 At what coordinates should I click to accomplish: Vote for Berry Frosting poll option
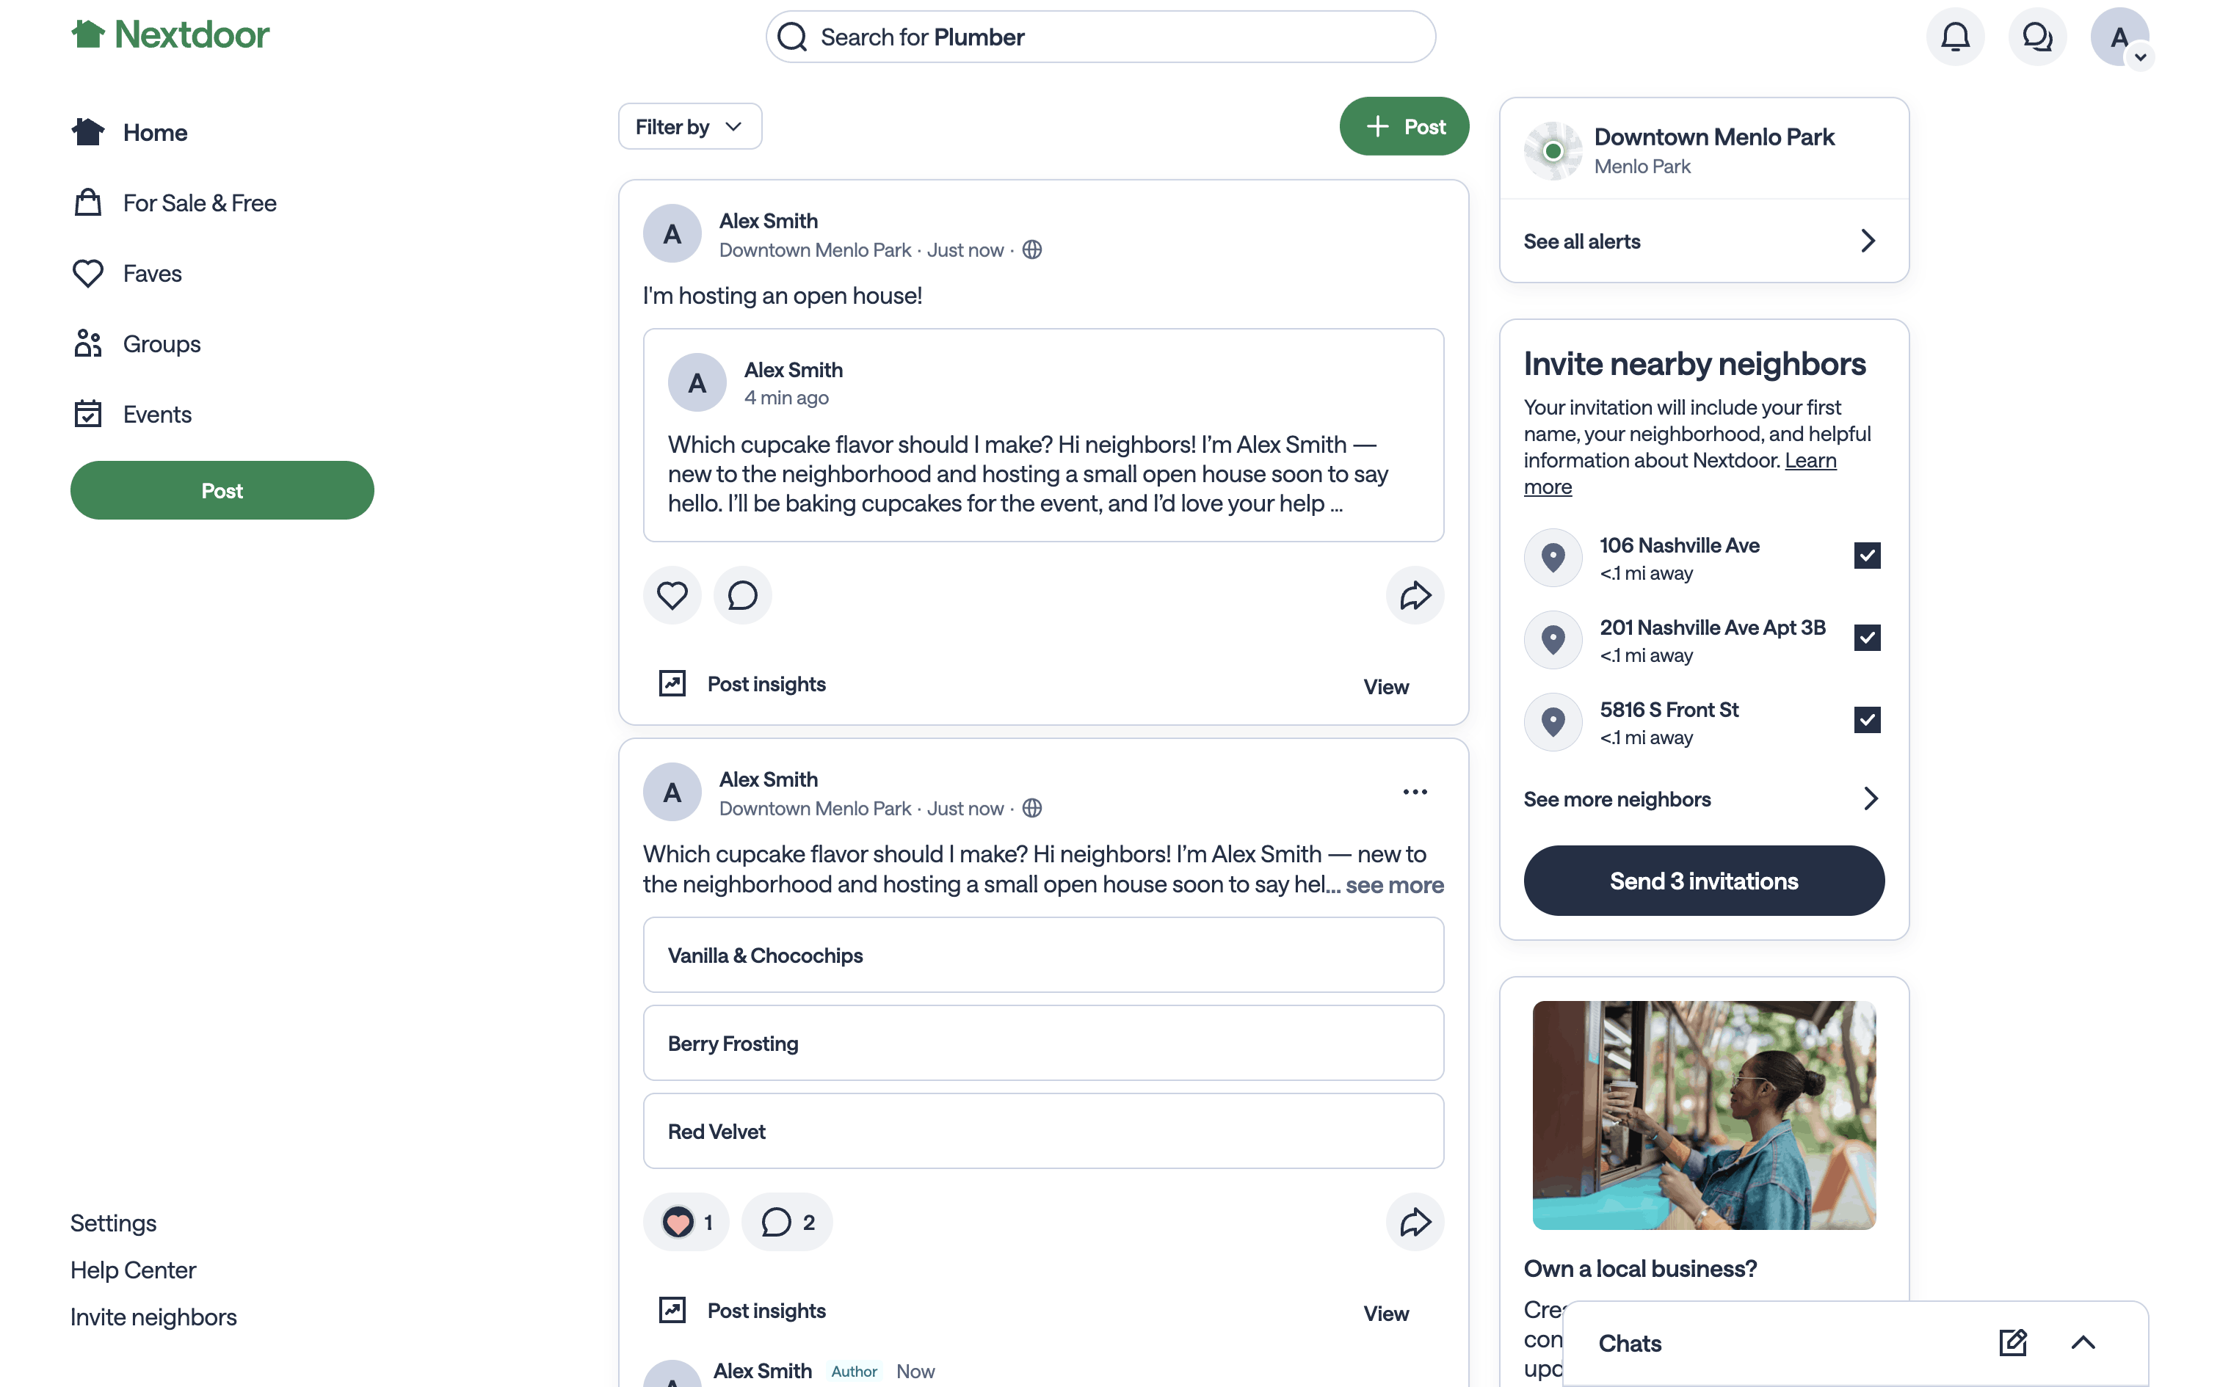pos(1043,1043)
